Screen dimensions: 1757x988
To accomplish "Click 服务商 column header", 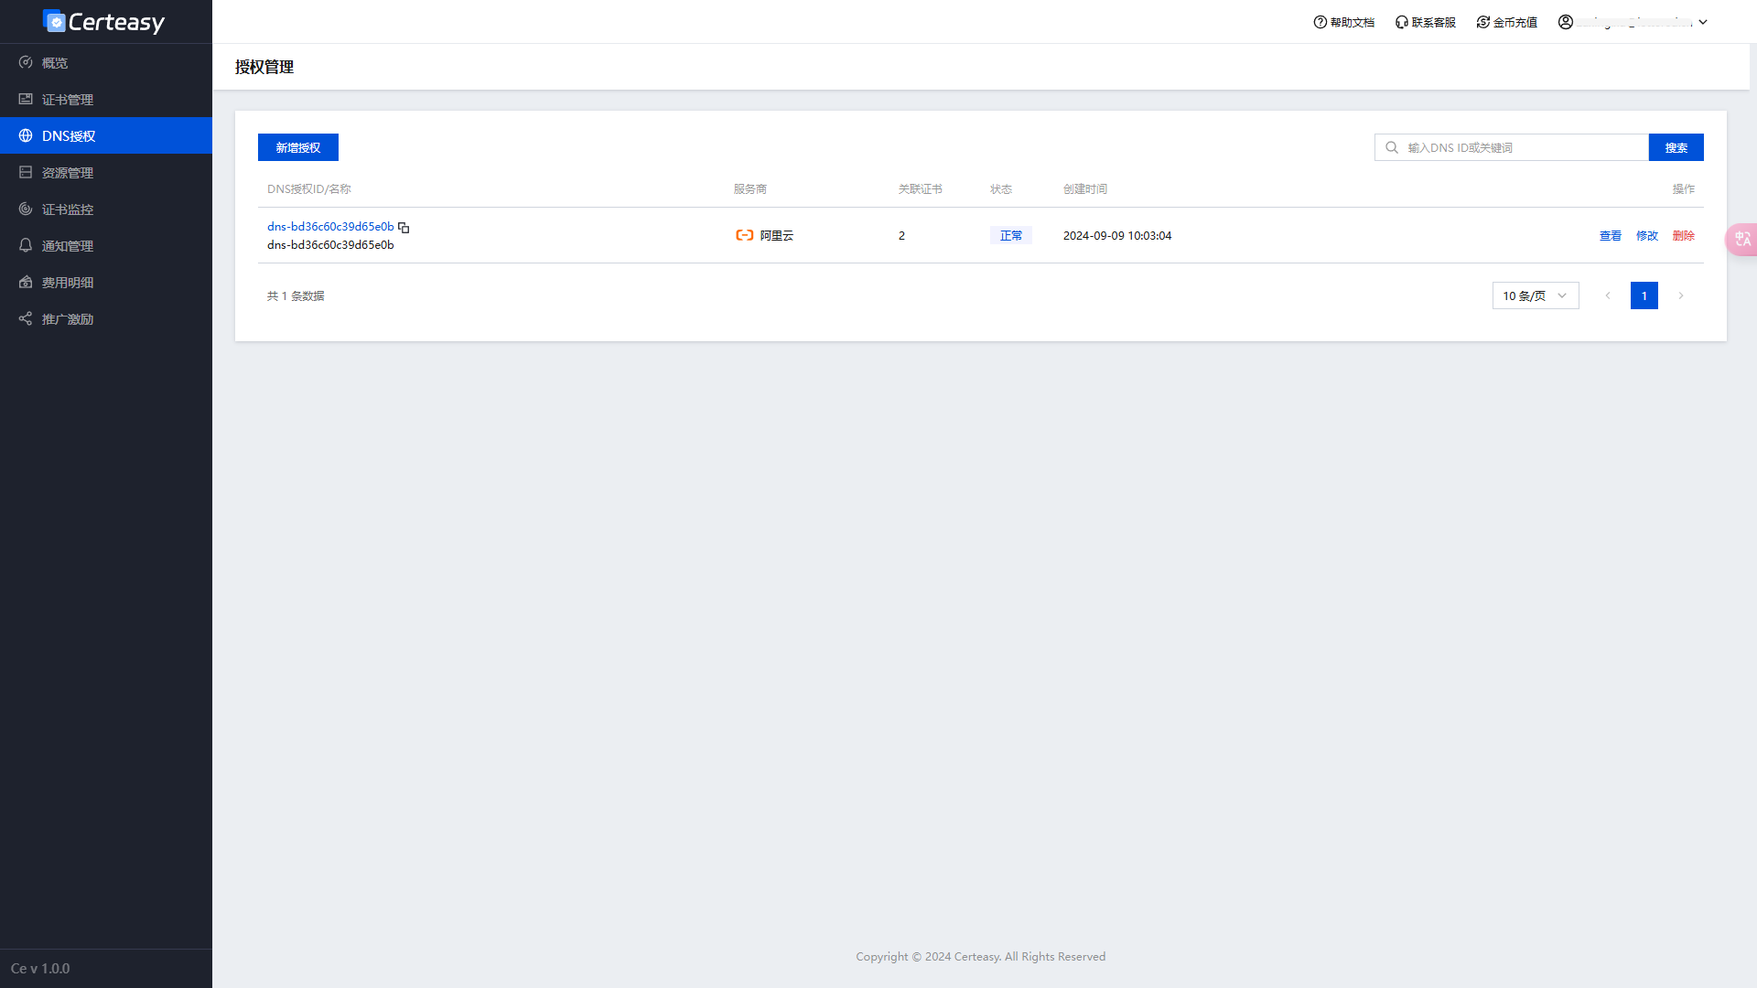I will click(x=750, y=188).
